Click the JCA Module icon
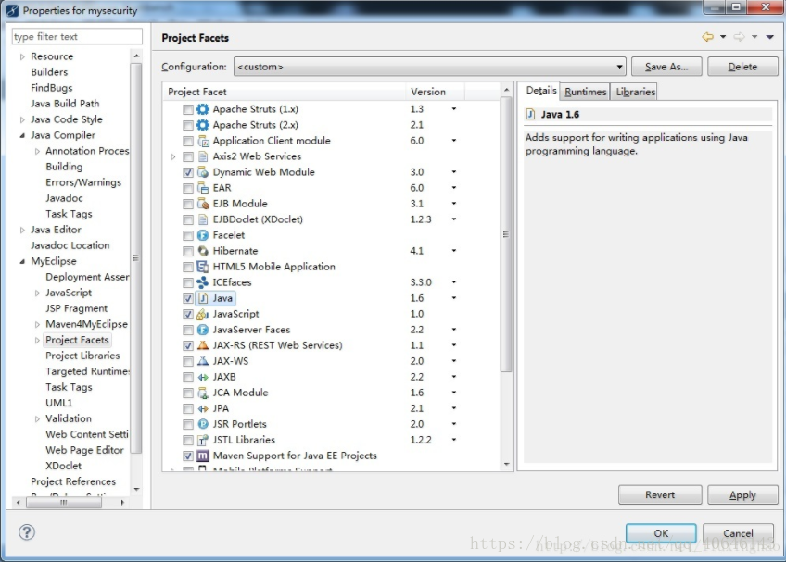 (202, 393)
